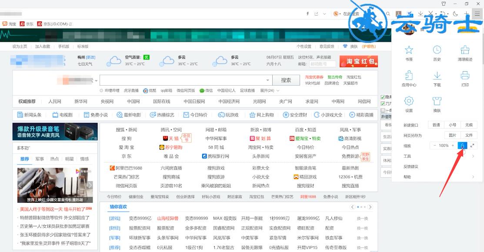Open the 历史 history clock icon
This screenshot has height=252, width=484.
tap(437, 50)
